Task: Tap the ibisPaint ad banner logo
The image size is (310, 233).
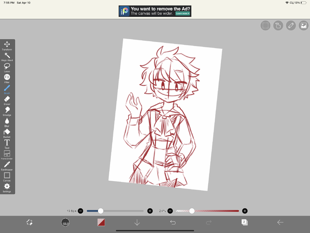Action: [x=124, y=11]
